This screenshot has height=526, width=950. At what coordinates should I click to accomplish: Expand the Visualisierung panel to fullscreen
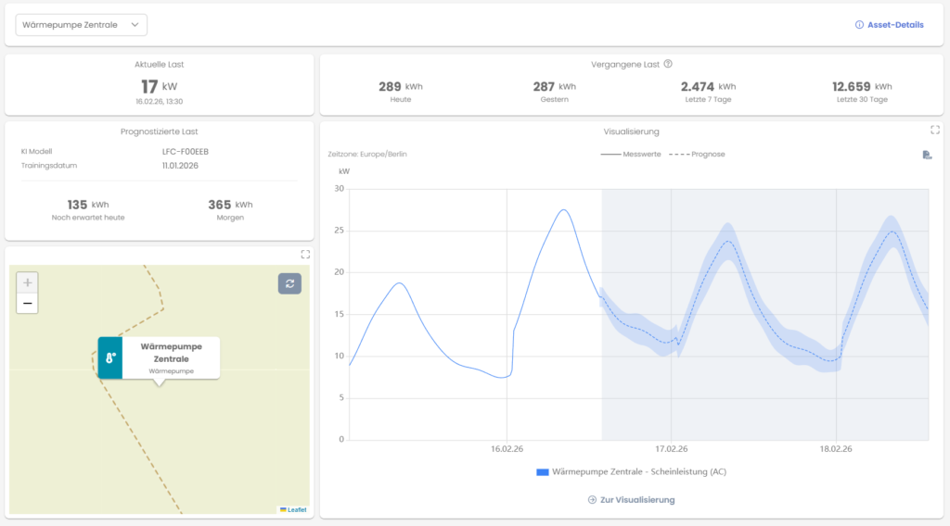(x=934, y=131)
